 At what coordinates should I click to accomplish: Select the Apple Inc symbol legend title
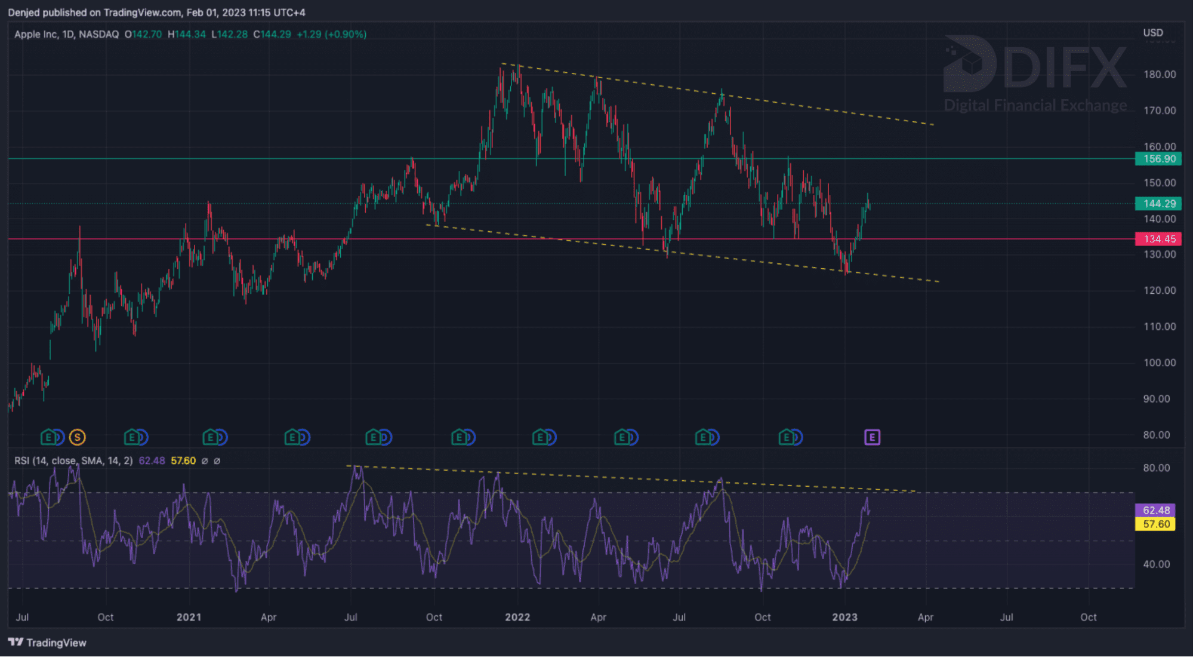tap(66, 34)
